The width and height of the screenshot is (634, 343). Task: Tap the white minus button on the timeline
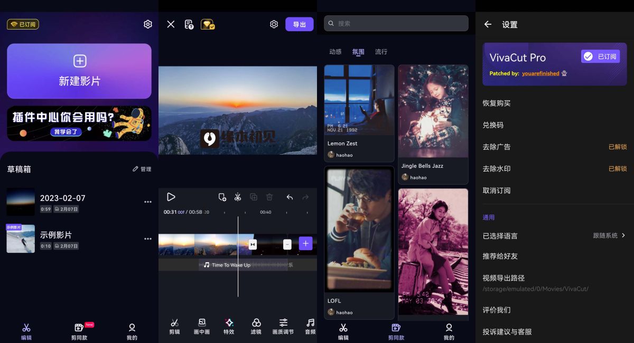point(287,244)
